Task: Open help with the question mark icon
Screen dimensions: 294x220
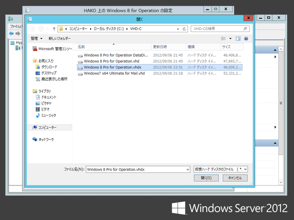Action: [246, 38]
